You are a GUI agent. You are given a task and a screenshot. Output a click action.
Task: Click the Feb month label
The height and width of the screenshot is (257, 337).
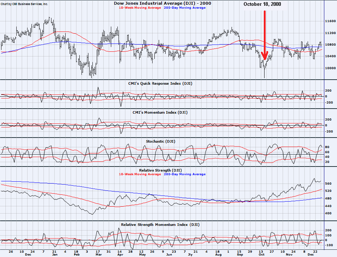pyautogui.click(x=77, y=254)
